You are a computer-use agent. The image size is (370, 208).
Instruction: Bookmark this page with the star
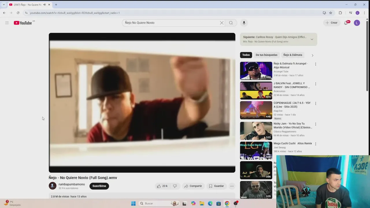pyautogui.click(x=331, y=13)
